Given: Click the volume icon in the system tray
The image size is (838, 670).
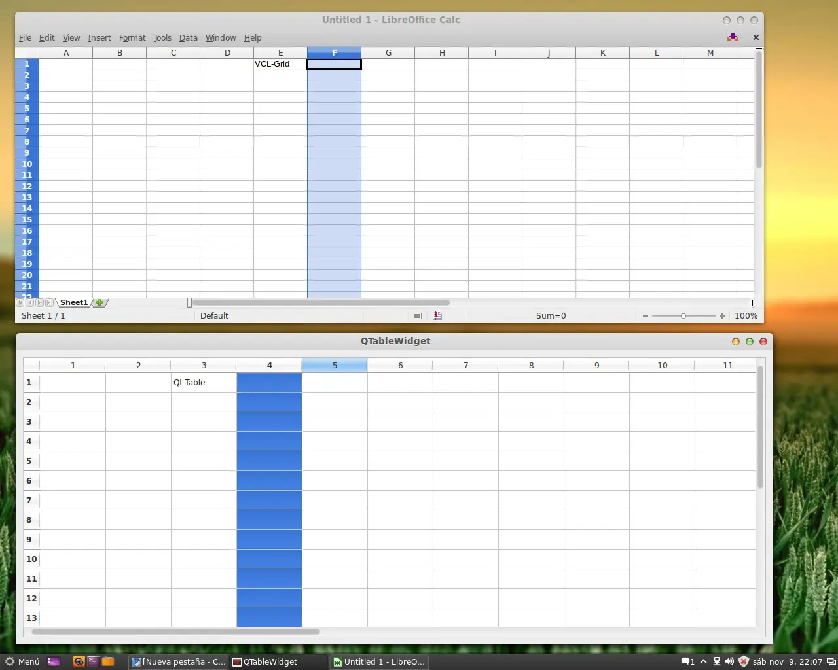Looking at the screenshot, I should [x=729, y=661].
